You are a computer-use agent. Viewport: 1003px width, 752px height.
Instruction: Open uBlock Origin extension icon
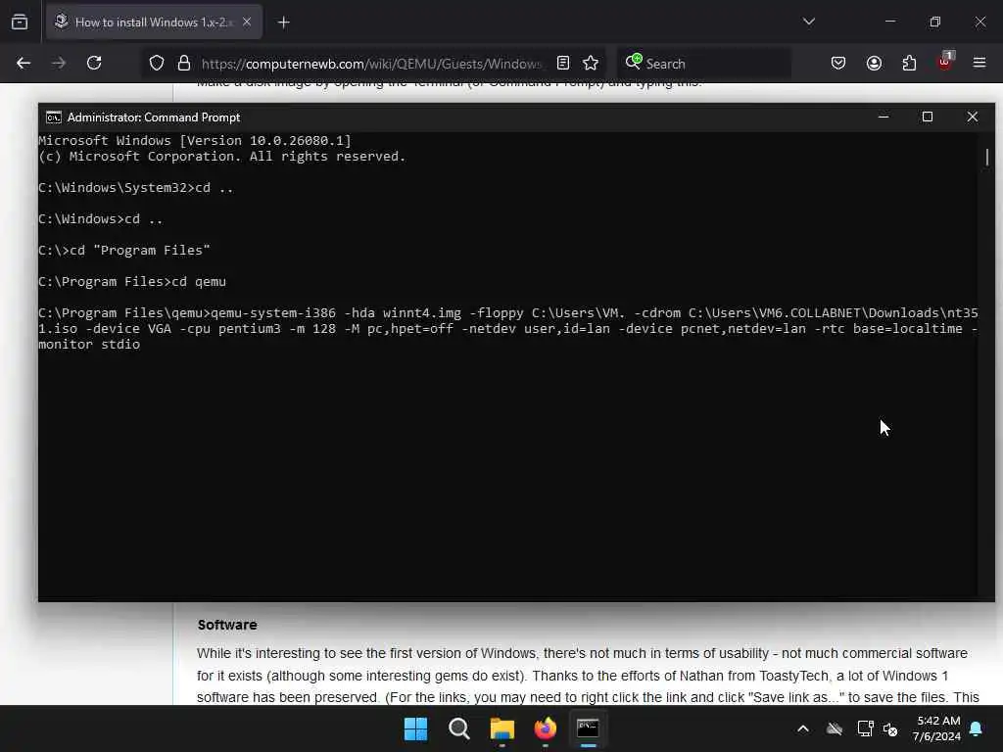point(945,62)
